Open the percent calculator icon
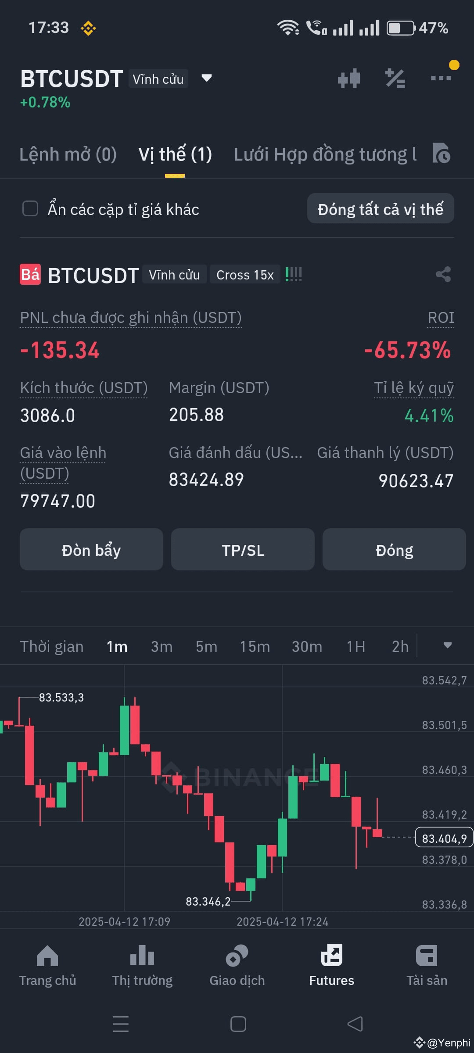Screen dimensions: 474x1053 (x=395, y=79)
